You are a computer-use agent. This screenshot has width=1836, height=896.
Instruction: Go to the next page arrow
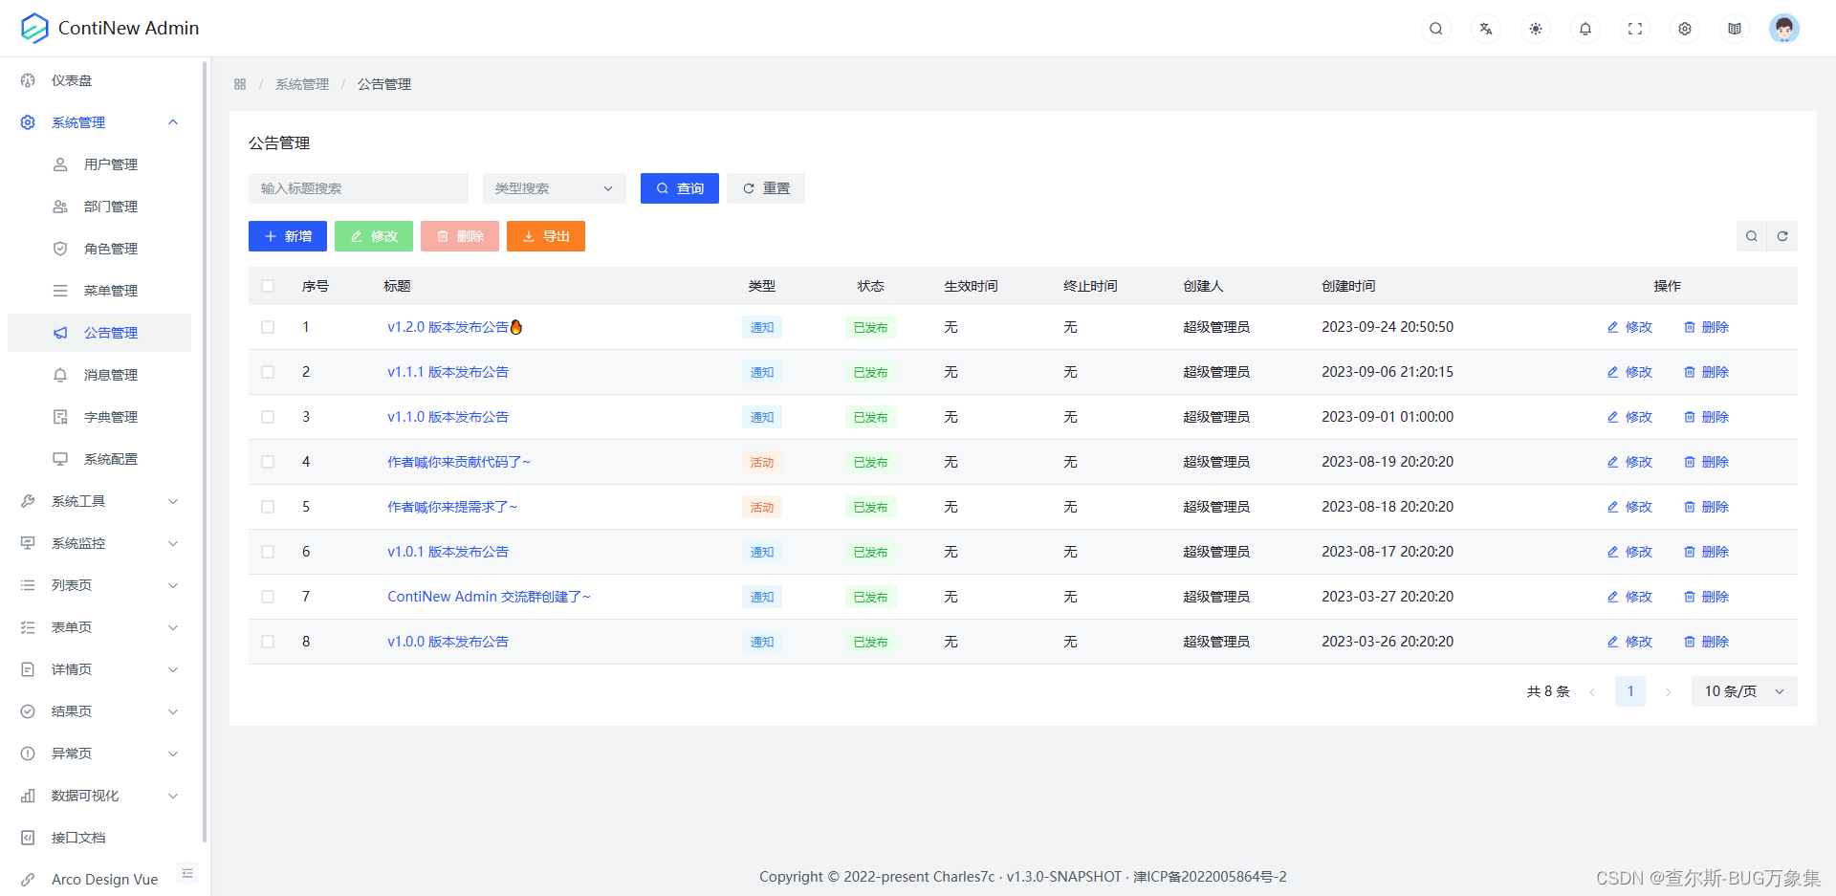coord(1669,691)
